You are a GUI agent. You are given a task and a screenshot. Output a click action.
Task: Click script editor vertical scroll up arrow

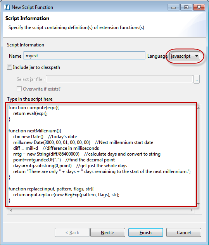(199, 108)
